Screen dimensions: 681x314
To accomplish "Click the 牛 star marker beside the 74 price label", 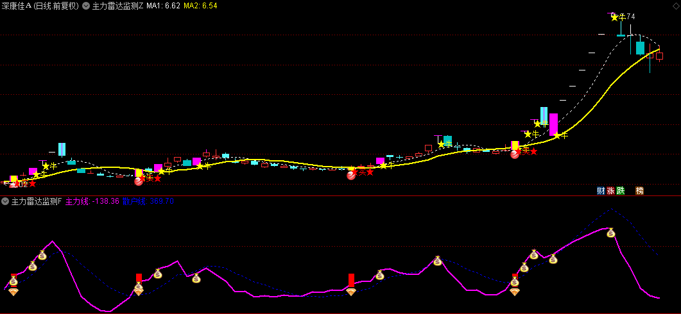I will (618, 17).
